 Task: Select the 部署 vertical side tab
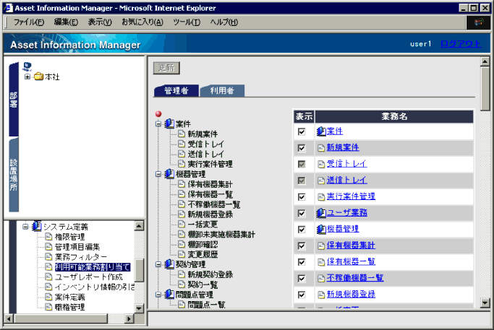(x=13, y=99)
